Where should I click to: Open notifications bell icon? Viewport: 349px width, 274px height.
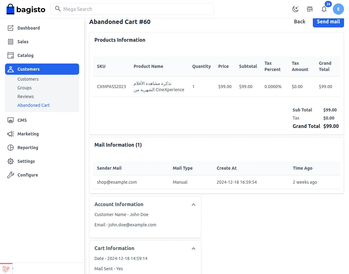(x=324, y=9)
